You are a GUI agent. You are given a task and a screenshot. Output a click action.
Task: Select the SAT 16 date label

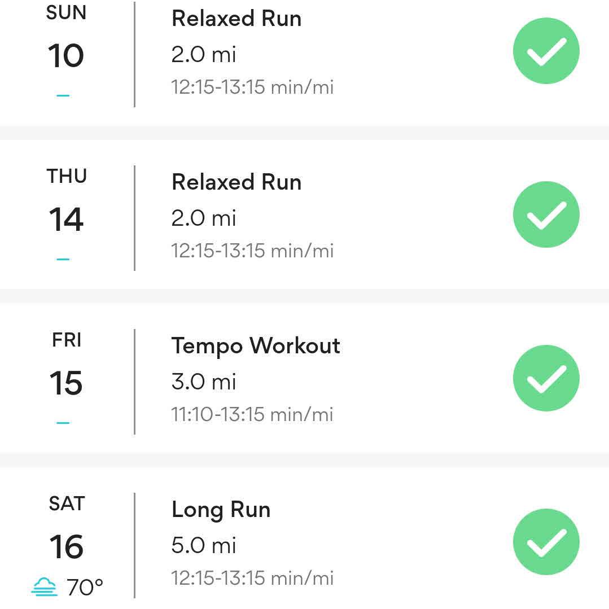(x=67, y=527)
